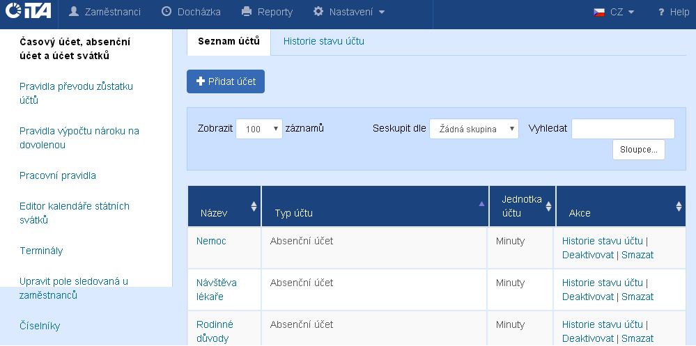Screen dimensions: 696x346
Task: Open Pracovní pravidla in the sidebar
Action: click(x=58, y=175)
